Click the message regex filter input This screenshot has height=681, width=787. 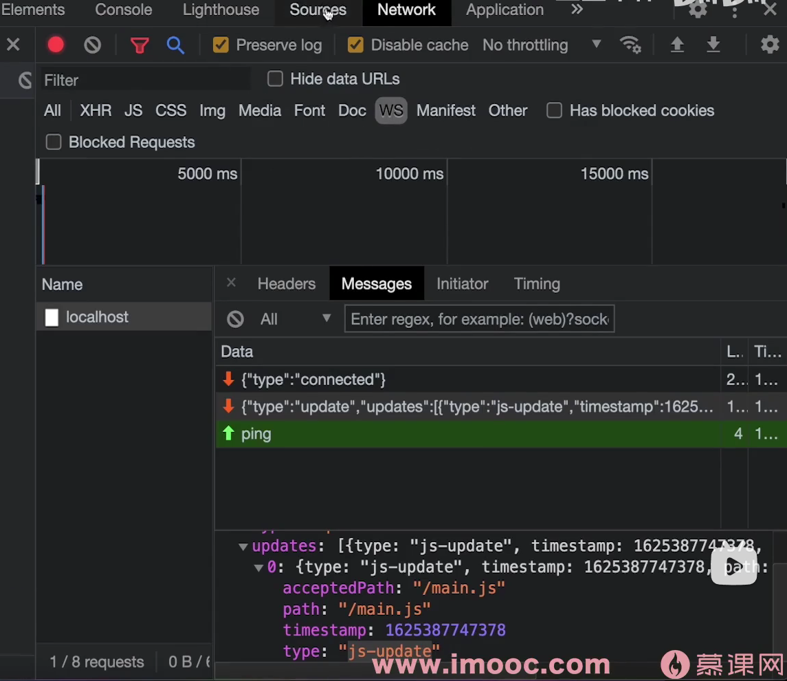point(479,319)
